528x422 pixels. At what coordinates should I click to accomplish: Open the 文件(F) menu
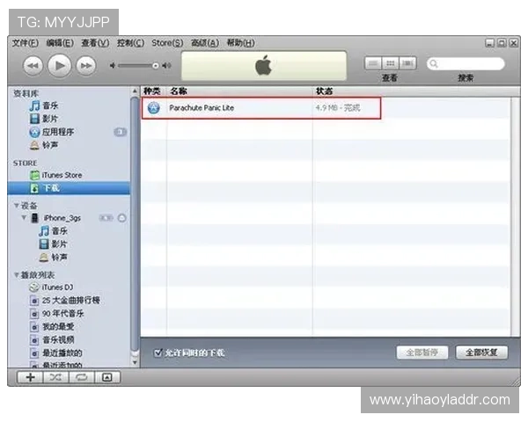[25, 43]
